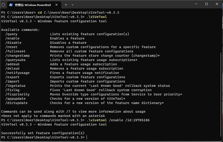Click 'Imports custom feature configurations' text

pyautogui.click(x=87, y=81)
